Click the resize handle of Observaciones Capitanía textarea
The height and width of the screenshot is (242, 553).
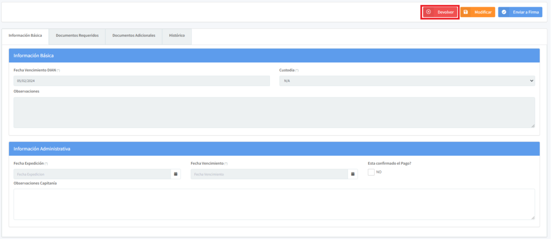(x=532, y=218)
